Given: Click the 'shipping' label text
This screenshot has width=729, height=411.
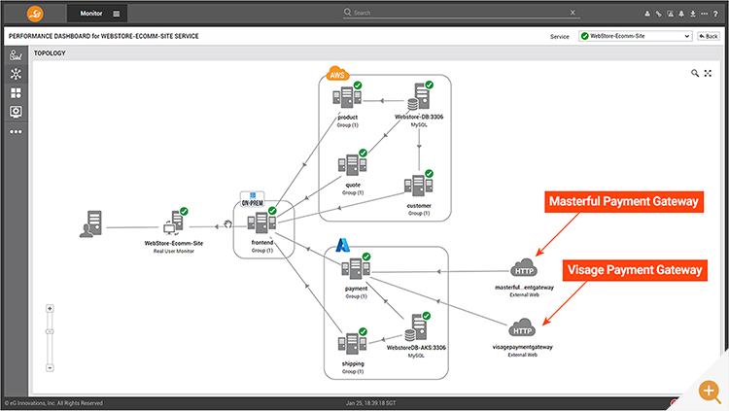Looking at the screenshot, I should pyautogui.click(x=353, y=363).
